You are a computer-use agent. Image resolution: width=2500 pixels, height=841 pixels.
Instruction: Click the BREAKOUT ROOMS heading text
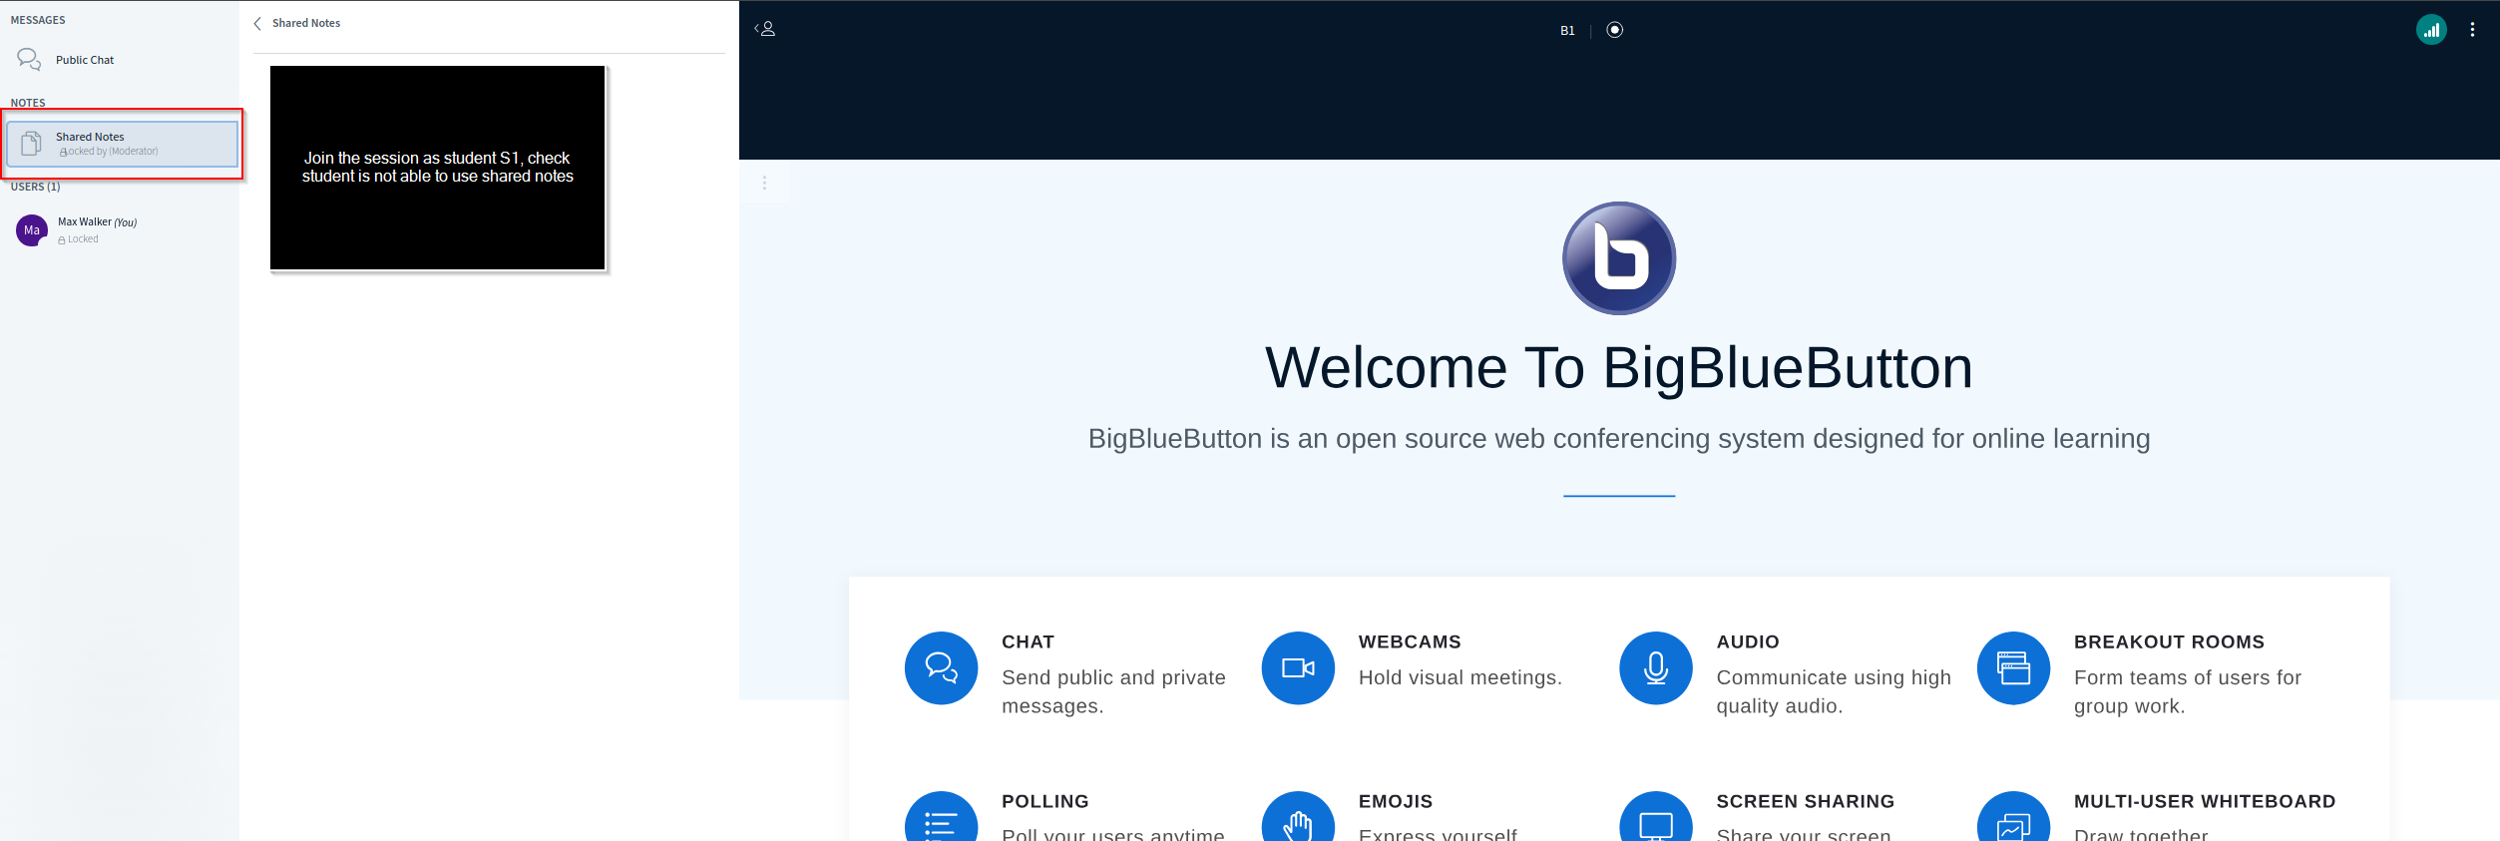2169,642
